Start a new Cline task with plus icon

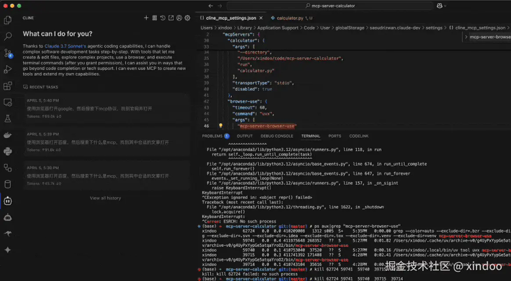pyautogui.click(x=146, y=18)
